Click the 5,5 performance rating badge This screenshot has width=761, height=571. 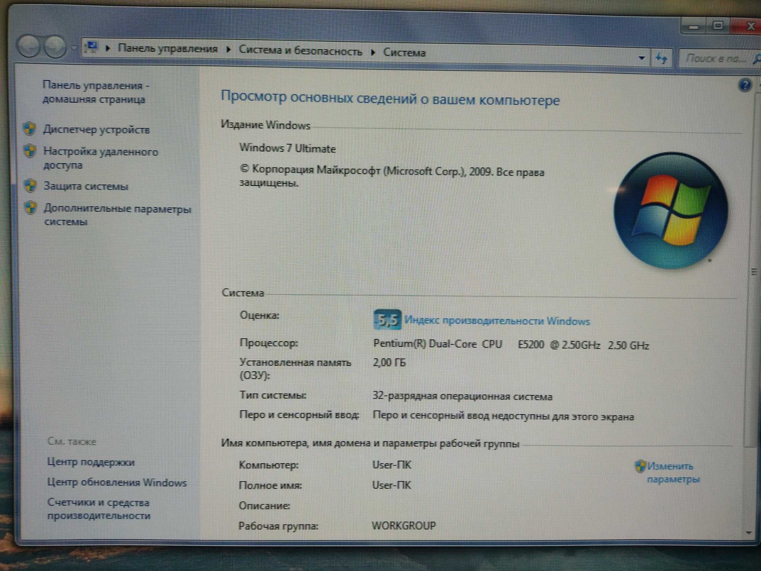[x=387, y=320]
